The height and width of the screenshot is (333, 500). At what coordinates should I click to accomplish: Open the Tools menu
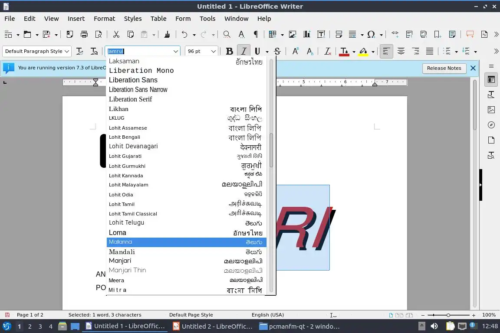207,19
